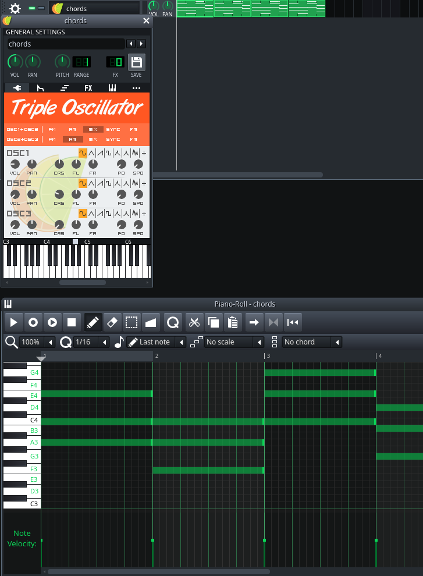Toggle loop points icon
This screenshot has height=576, width=423.
pos(273,322)
